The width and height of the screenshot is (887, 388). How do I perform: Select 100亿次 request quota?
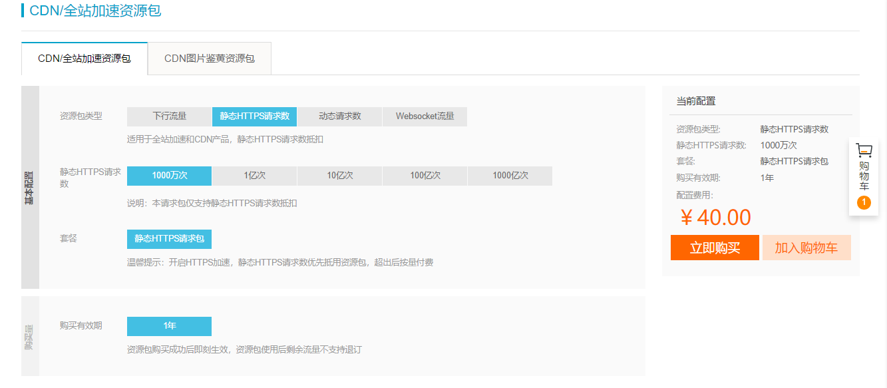pos(425,176)
